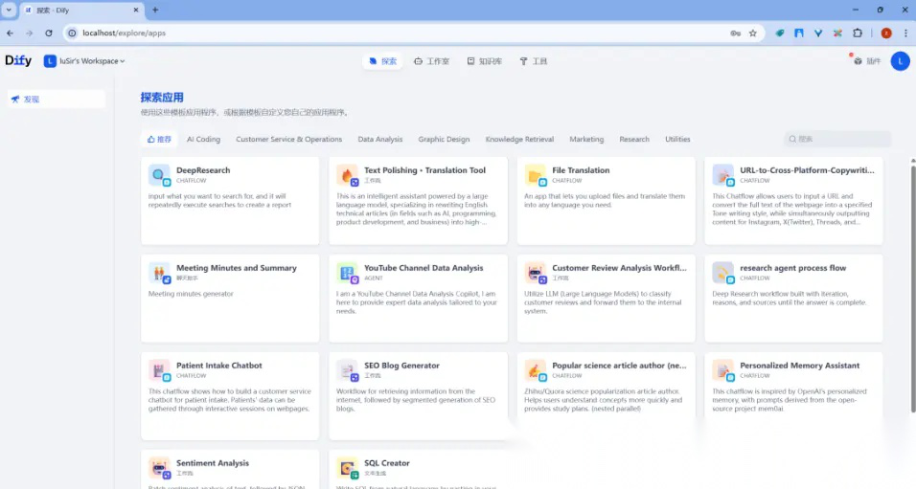Screen dimensions: 916x489
Task: Click the Dify logo
Action: (18, 60)
